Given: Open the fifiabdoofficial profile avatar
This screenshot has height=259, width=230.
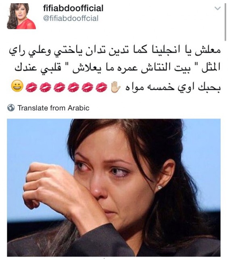Looking at the screenshot, I should coord(21,16).
